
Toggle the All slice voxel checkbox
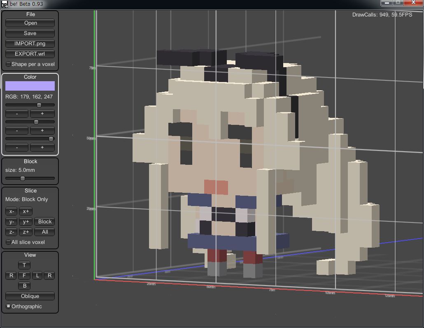(x=9, y=242)
